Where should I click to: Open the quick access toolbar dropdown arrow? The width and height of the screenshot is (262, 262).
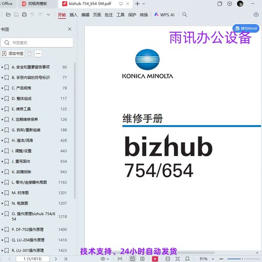pos(48,15)
